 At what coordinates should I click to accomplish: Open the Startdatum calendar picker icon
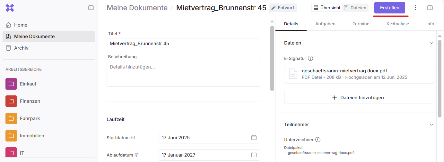[254, 138]
